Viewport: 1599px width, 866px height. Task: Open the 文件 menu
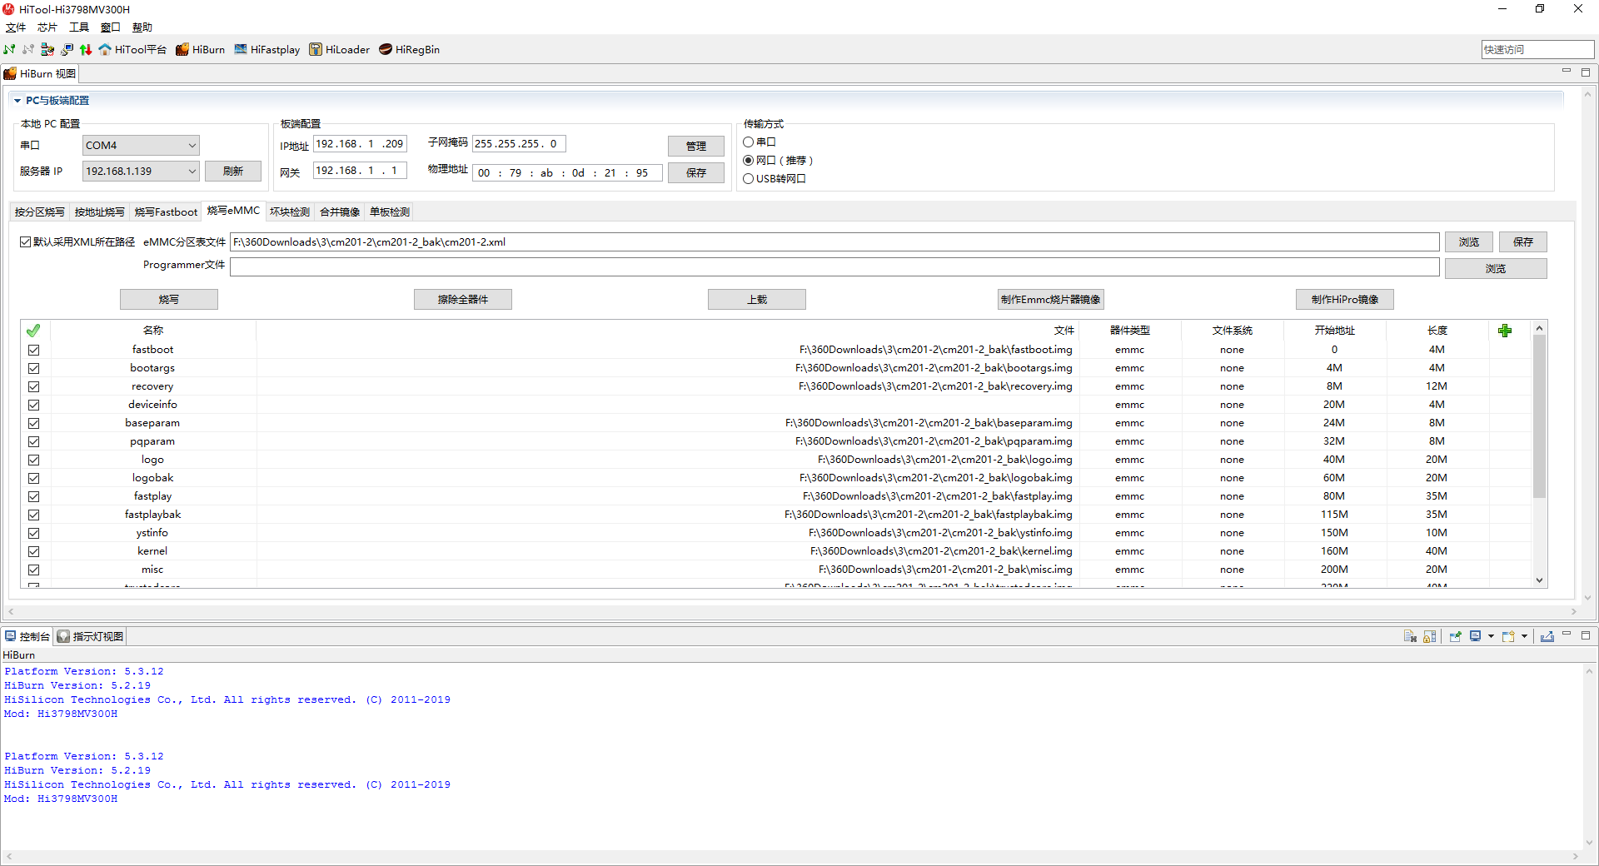coord(16,27)
